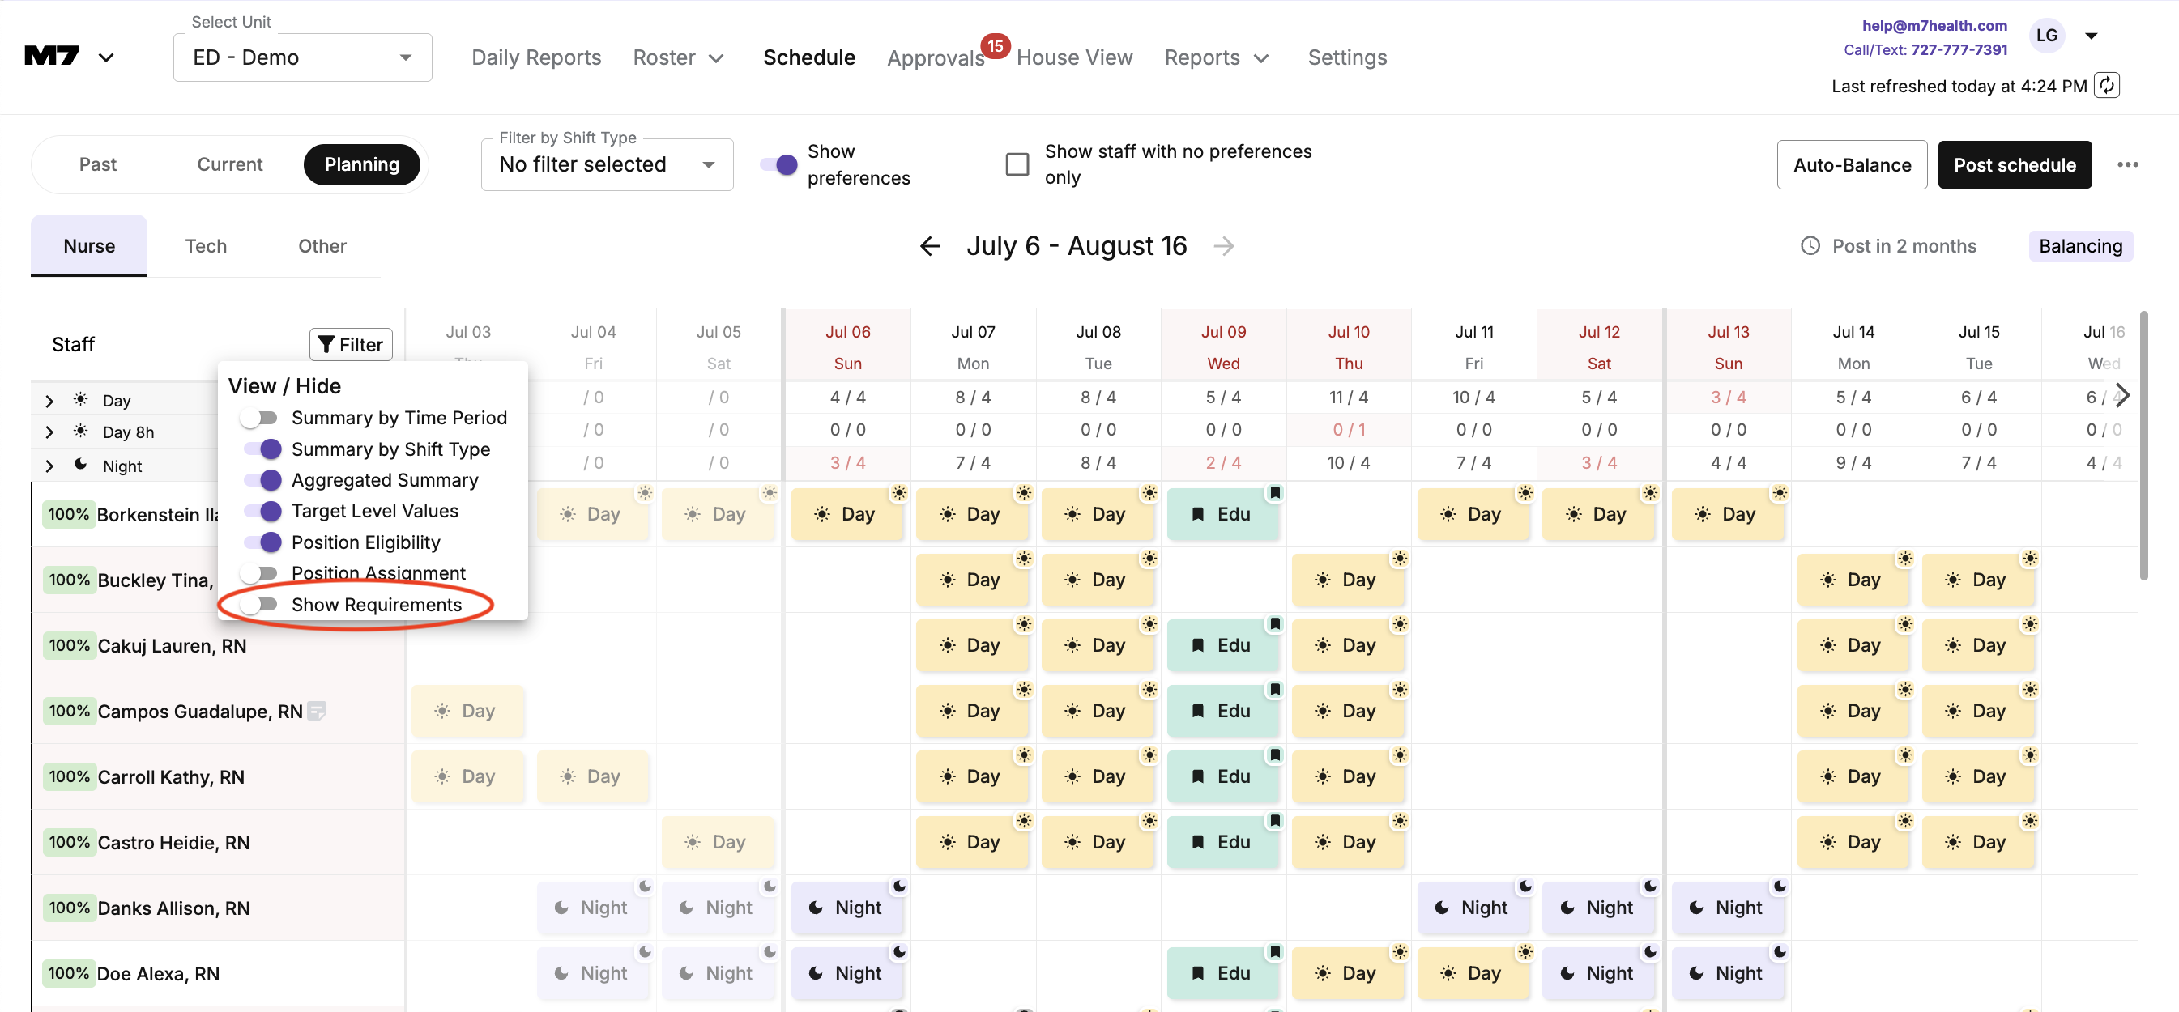Open the three-dots more options menu
The width and height of the screenshot is (2179, 1012).
click(2126, 165)
